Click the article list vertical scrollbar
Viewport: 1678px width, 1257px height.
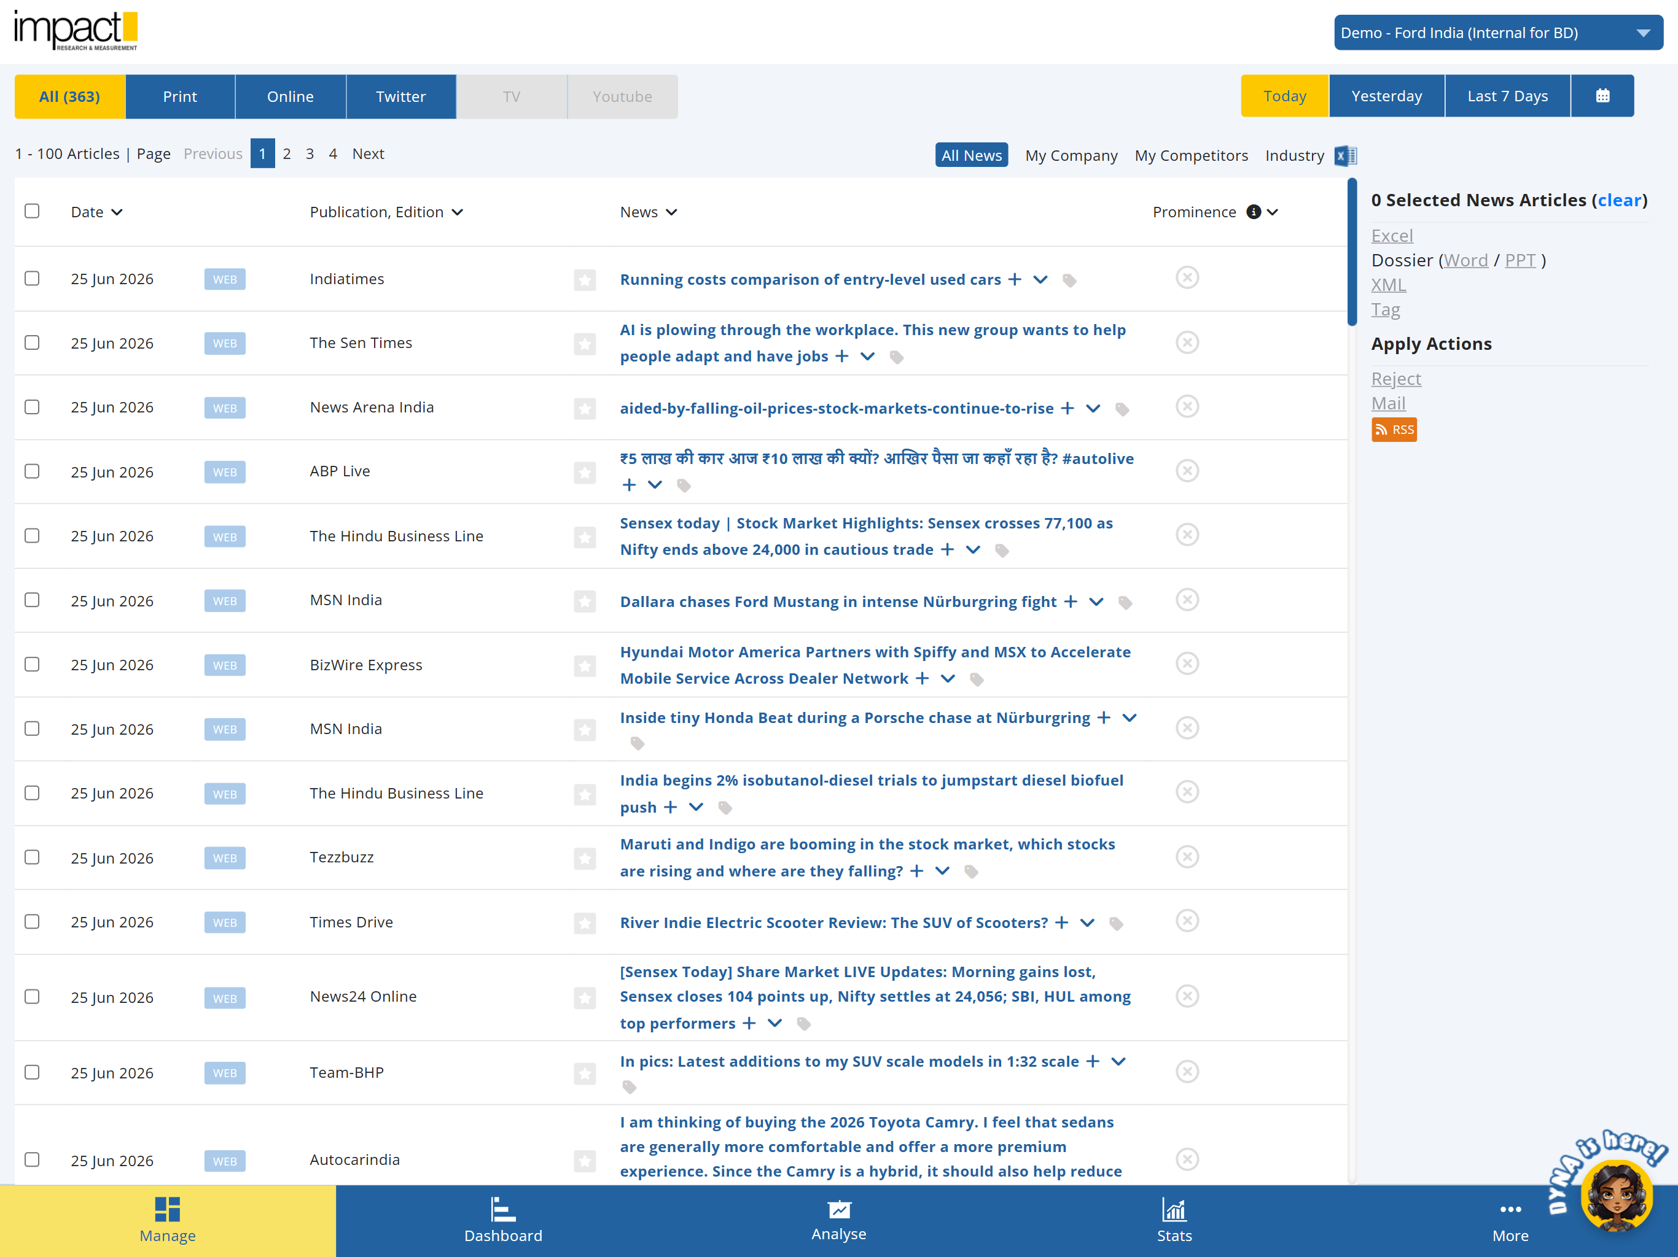1352,252
